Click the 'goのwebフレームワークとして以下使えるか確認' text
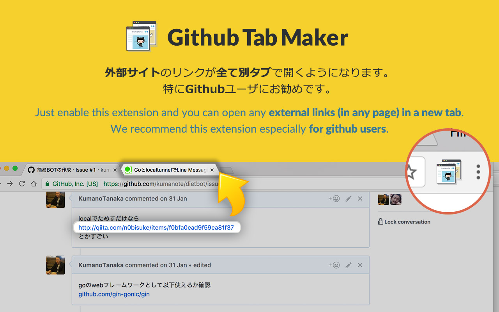 click(144, 285)
